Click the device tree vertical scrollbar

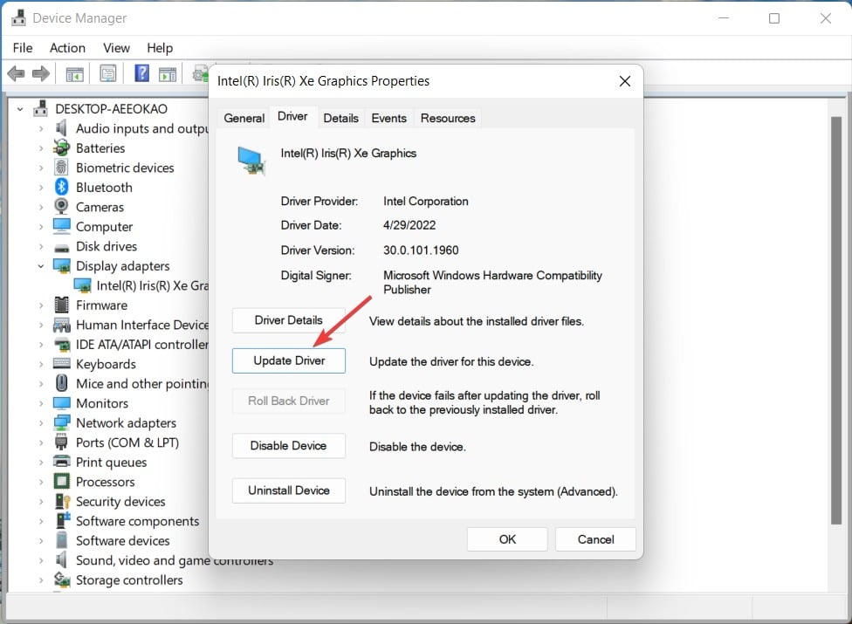(x=835, y=320)
